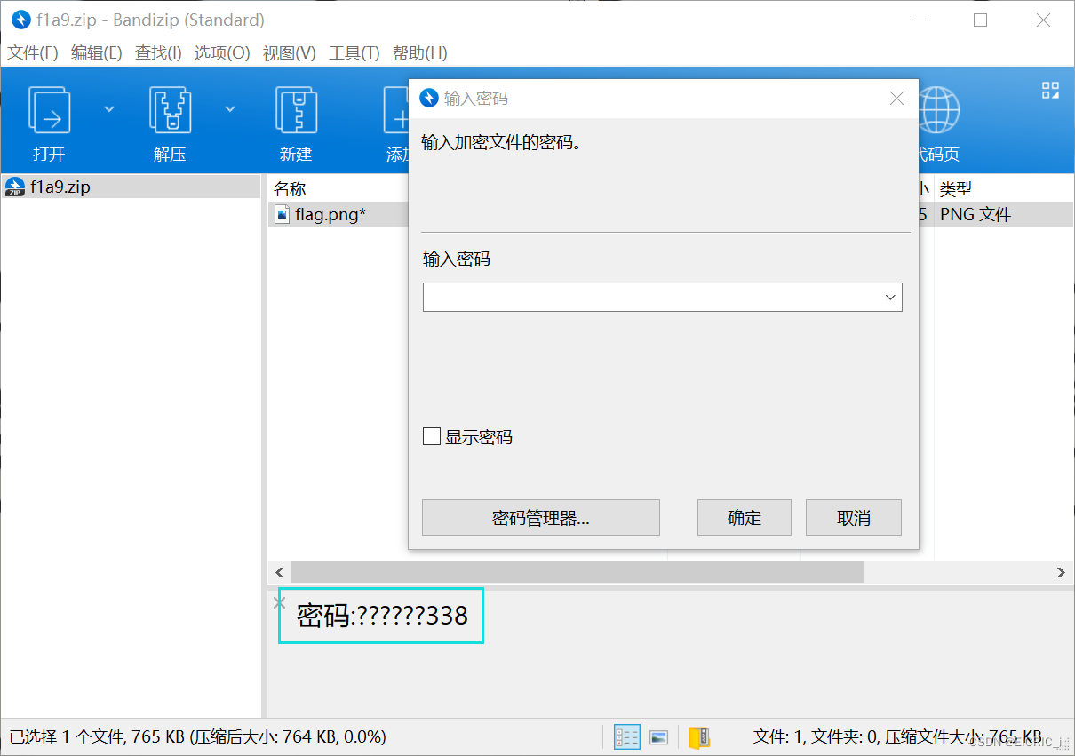Open the 编辑(E) menu
Screen dimensions: 1075x756
click(96, 53)
